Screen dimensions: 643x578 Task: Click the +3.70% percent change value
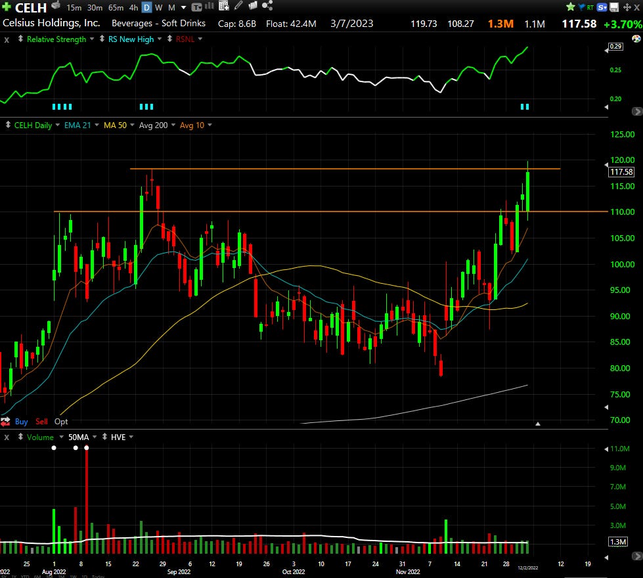coord(623,24)
